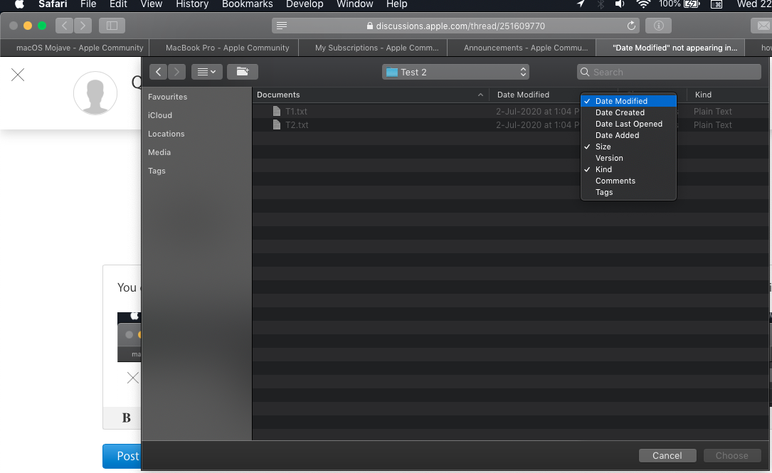Click the Wi-Fi status icon
Image resolution: width=772 pixels, height=473 pixels.
643,4
